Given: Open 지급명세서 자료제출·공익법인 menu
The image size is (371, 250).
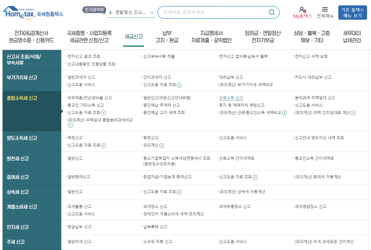Looking at the screenshot, I should [211, 37].
